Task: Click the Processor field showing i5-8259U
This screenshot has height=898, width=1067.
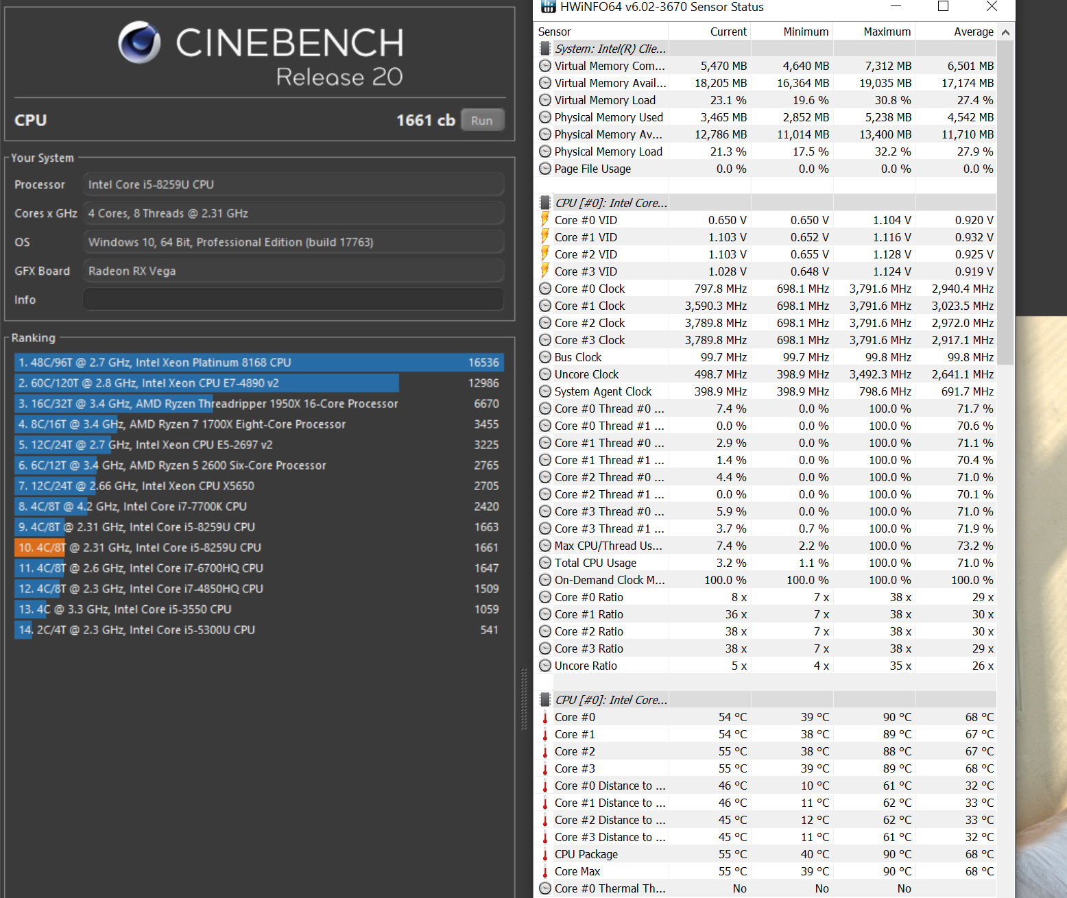Action: point(293,184)
